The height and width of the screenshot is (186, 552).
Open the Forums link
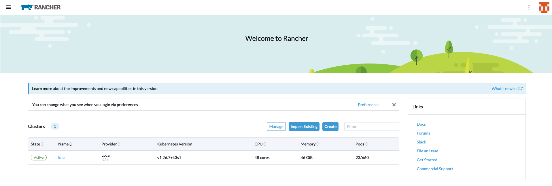423,133
